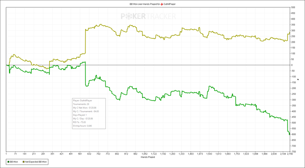Click the x-axis tick labeled 1,753

[237, 154]
